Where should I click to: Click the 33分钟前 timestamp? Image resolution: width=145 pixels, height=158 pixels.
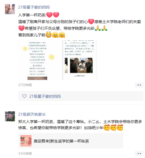[x=25, y=154]
